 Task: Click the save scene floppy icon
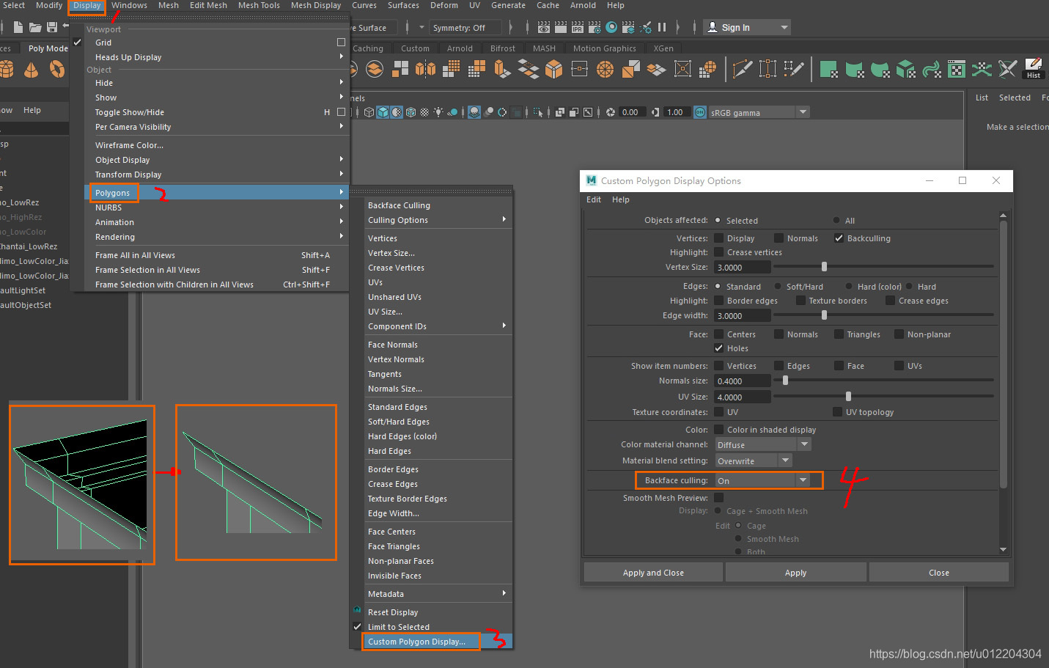(52, 28)
